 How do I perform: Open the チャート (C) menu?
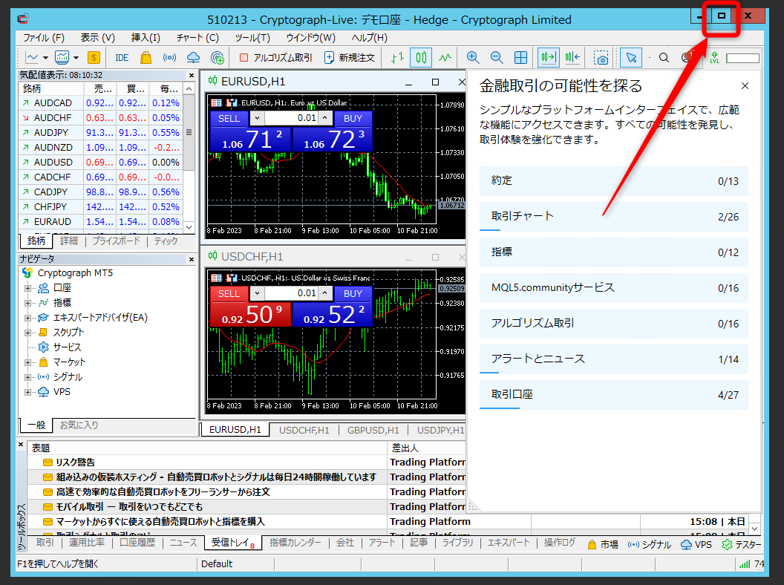(x=197, y=38)
